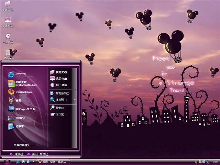The height and width of the screenshot is (165, 220).
Task: Launch KMPlayer中文版 from start menu
Action: [x=21, y=109]
